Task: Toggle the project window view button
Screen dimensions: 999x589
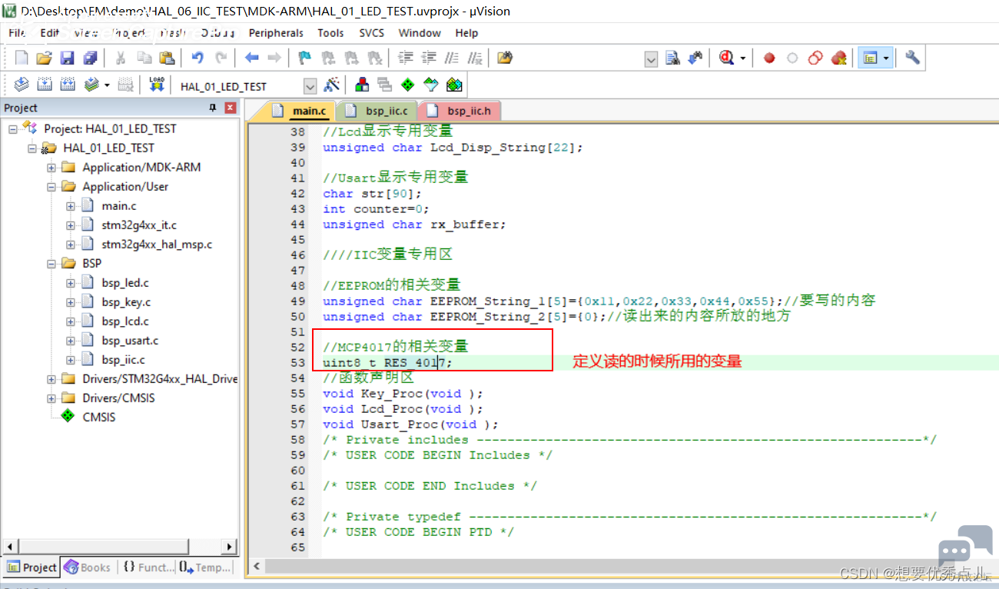Action: [x=871, y=58]
